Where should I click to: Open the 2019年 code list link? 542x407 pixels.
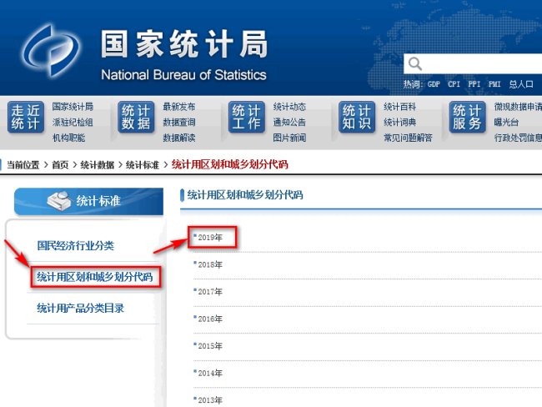(x=210, y=237)
